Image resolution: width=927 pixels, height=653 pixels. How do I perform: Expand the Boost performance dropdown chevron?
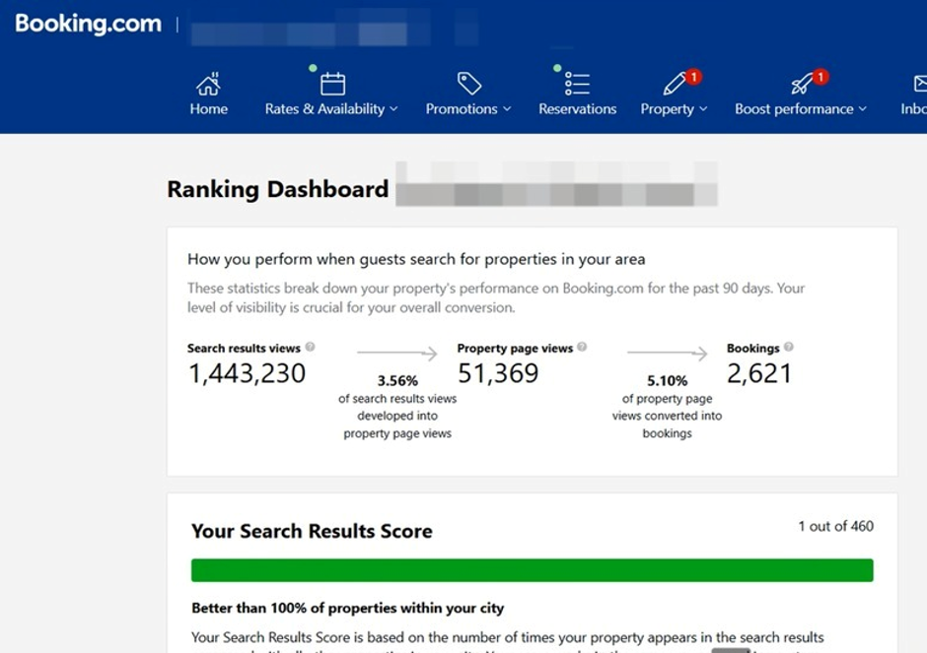(x=863, y=109)
